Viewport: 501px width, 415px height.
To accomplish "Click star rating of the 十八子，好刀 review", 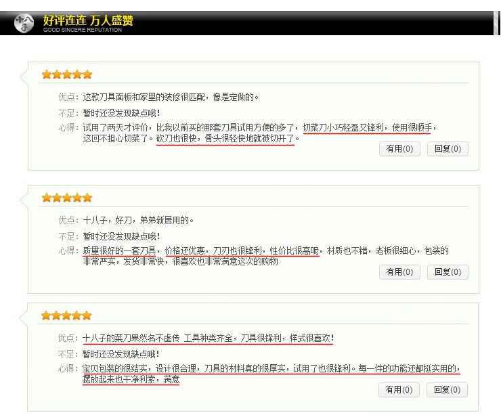I will coord(67,198).
